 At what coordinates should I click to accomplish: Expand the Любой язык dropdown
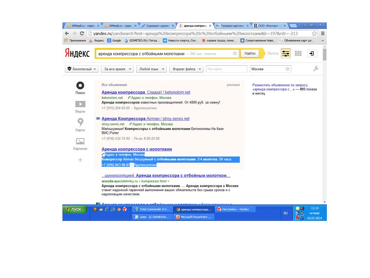click(x=151, y=69)
